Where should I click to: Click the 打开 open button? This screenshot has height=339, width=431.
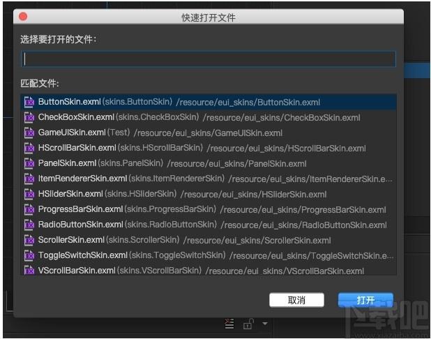tap(365, 300)
